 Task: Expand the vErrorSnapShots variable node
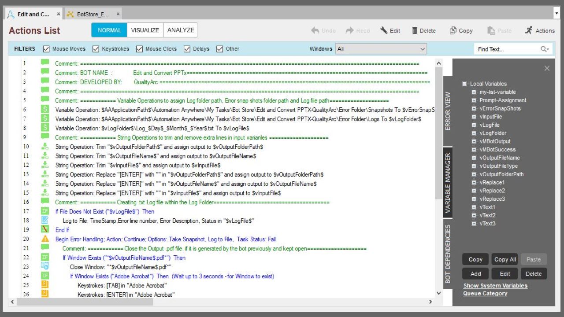tap(474, 108)
